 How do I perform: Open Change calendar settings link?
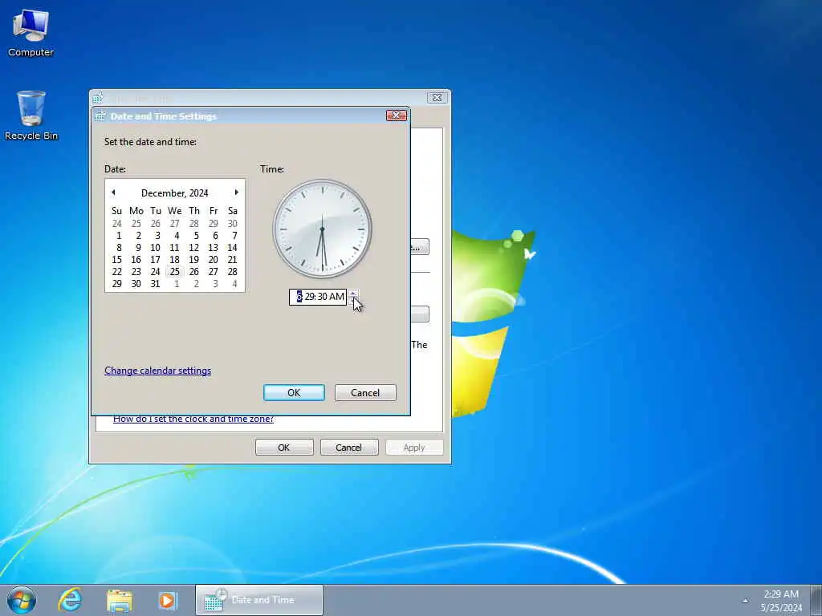point(158,371)
